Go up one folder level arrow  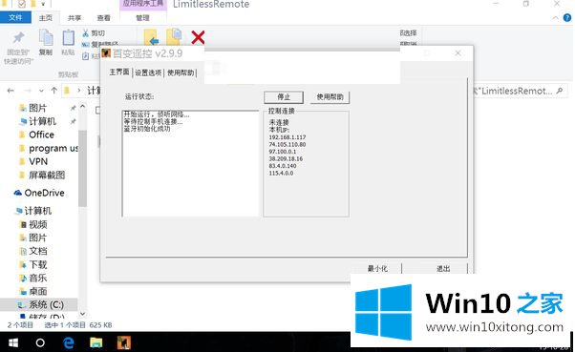[x=54, y=91]
